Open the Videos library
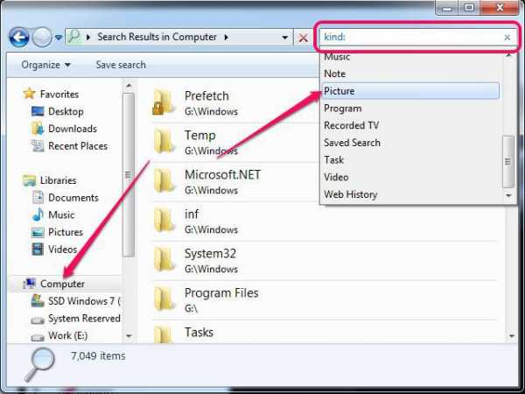This screenshot has width=525, height=394. pos(38,250)
